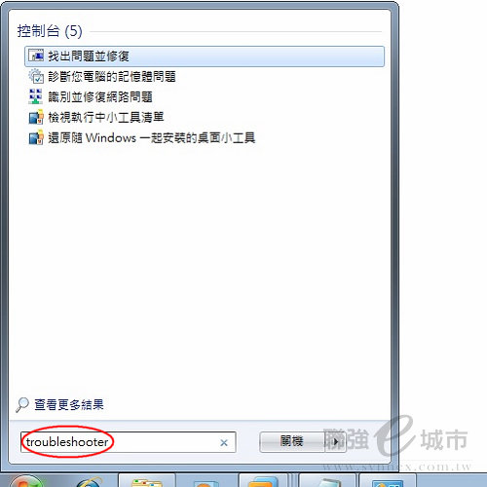Click the running gadgets list icon
Viewport: 487px width, 487px height.
tap(36, 117)
